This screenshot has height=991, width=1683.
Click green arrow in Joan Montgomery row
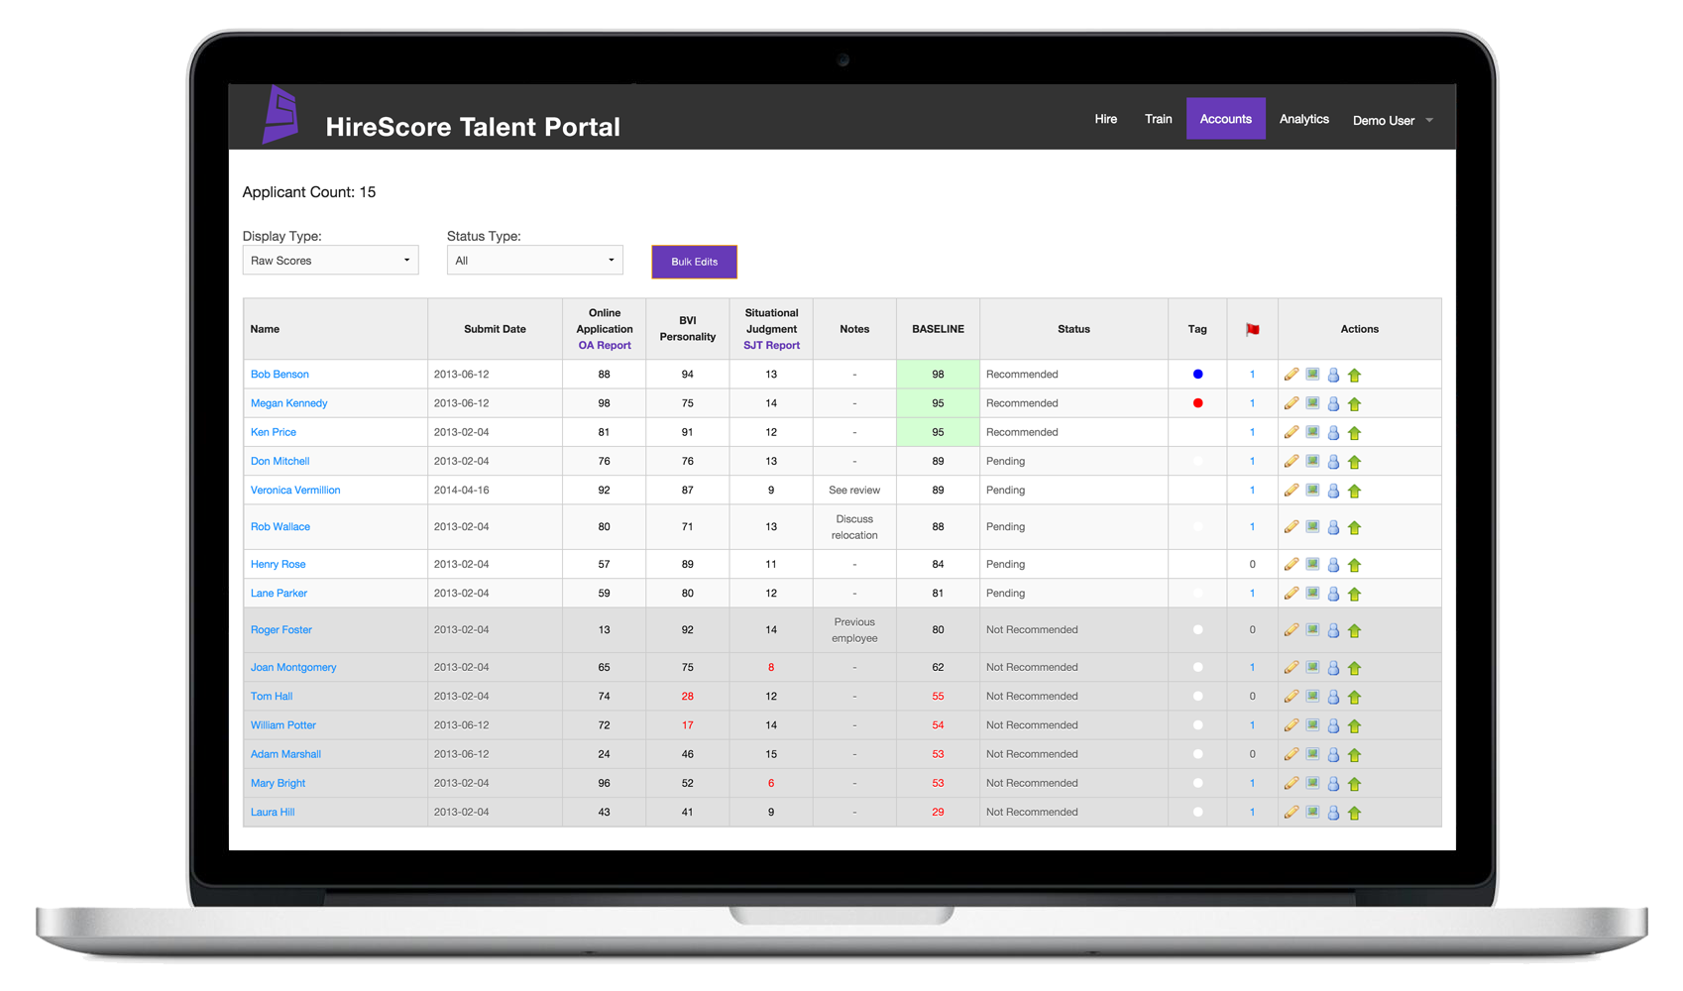[x=1355, y=668]
